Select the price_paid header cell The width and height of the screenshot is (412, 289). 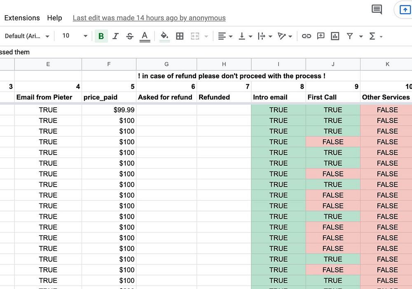[x=109, y=97]
